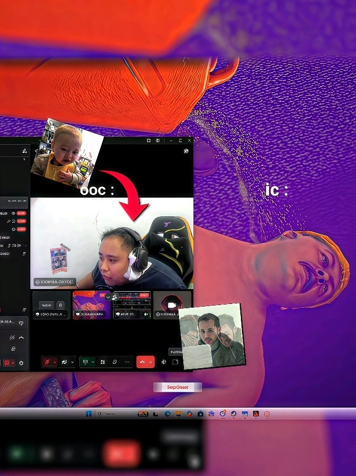Select the purple screen share participant thumbnail
The width and height of the screenshot is (356, 476).
tap(91, 305)
